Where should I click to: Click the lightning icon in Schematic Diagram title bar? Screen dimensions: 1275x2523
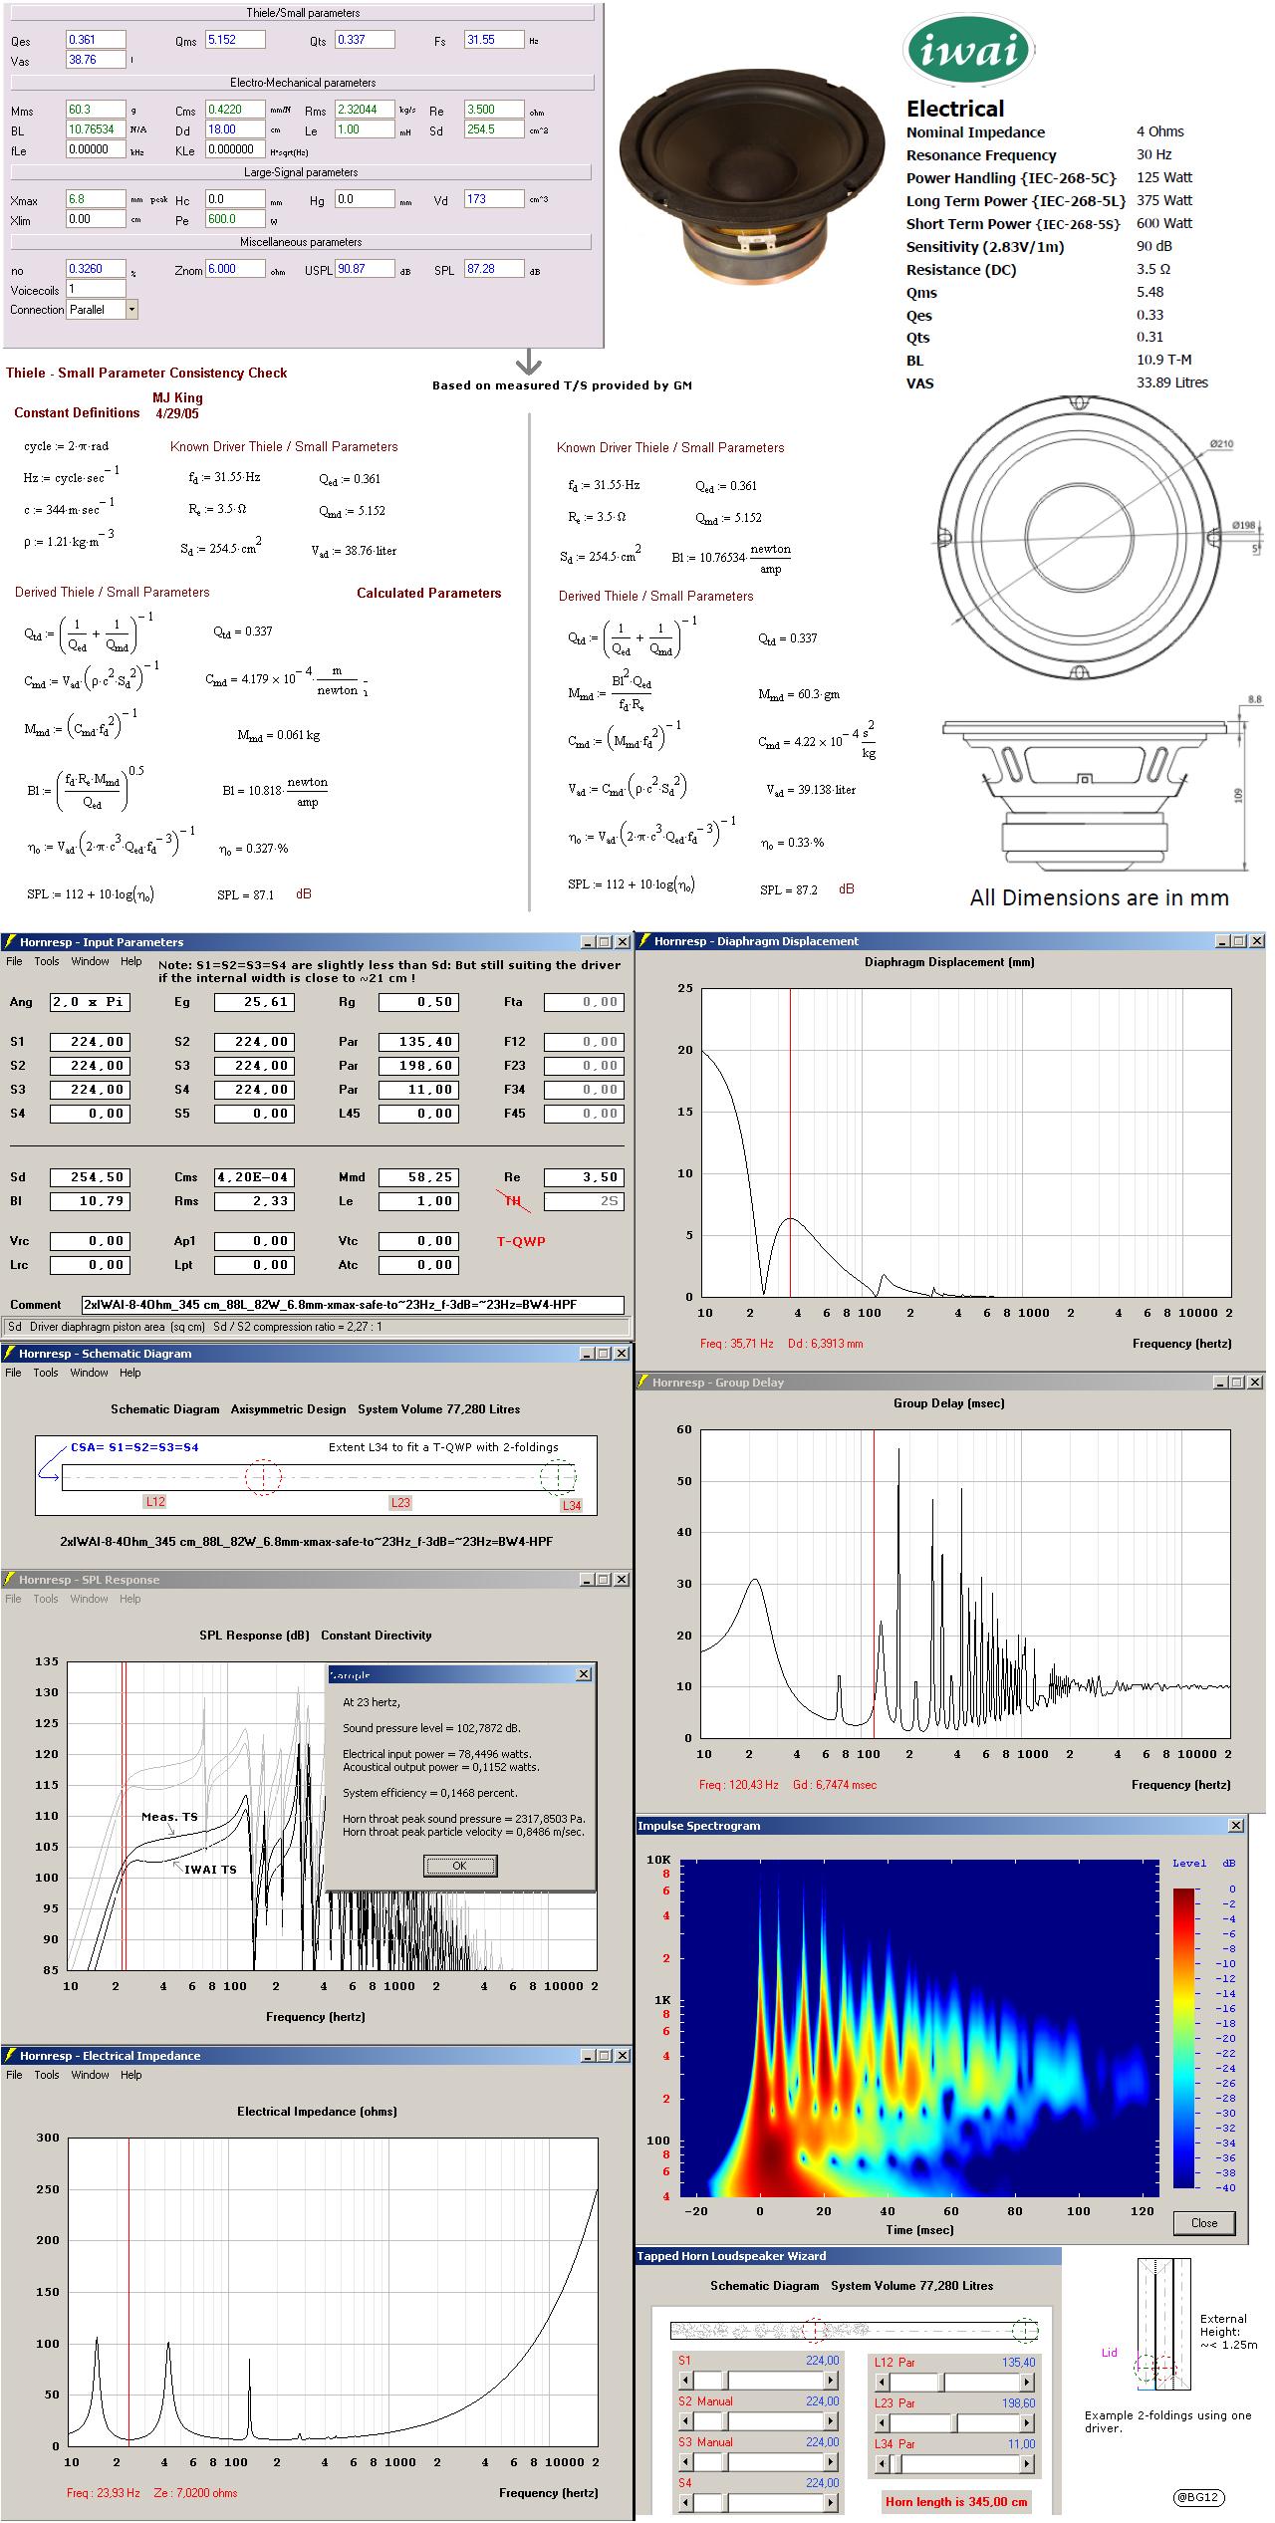[10, 1353]
